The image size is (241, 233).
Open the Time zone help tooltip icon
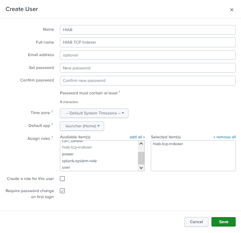click(52, 112)
